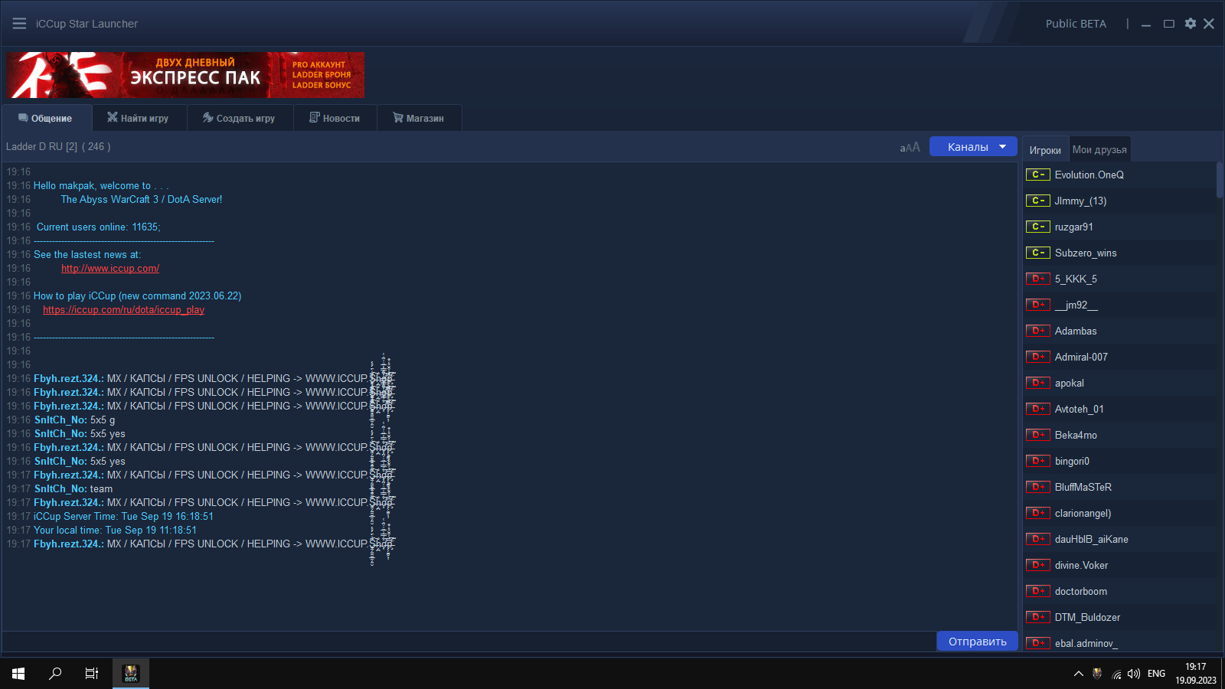Click rank badge next to ruzgar91
This screenshot has height=689, width=1225.
[1037, 227]
